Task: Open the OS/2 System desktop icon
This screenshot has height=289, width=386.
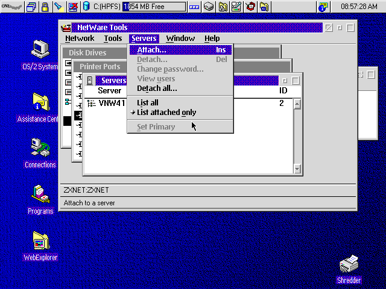Action: pyautogui.click(x=40, y=49)
